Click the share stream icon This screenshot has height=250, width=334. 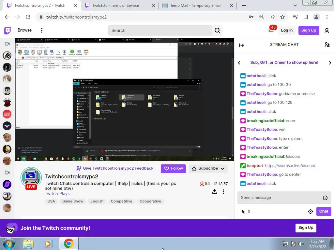(x=215, y=191)
